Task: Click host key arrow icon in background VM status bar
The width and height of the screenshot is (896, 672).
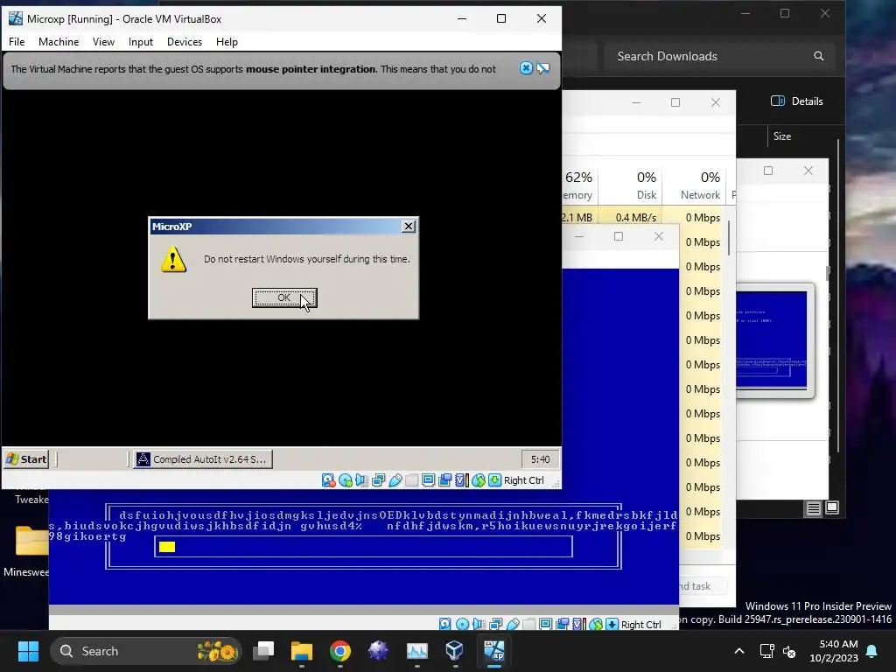Action: (x=612, y=625)
